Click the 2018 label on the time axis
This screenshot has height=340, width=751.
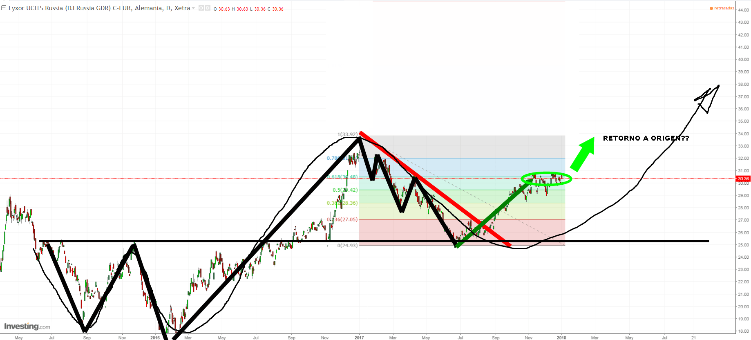point(561,338)
